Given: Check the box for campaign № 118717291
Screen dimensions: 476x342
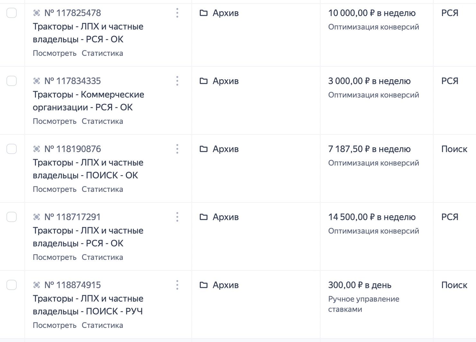Looking at the screenshot, I should click(x=12, y=217).
